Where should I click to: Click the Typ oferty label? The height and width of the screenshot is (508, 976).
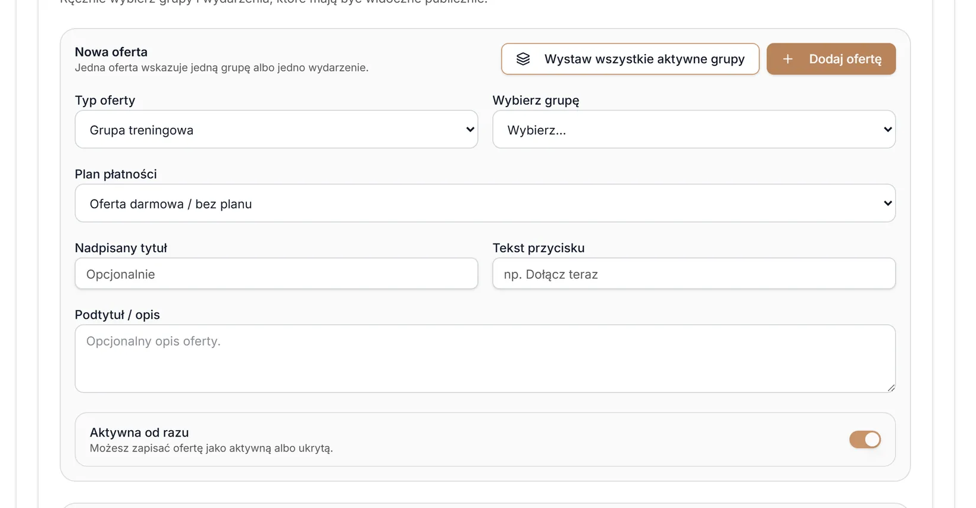(105, 101)
